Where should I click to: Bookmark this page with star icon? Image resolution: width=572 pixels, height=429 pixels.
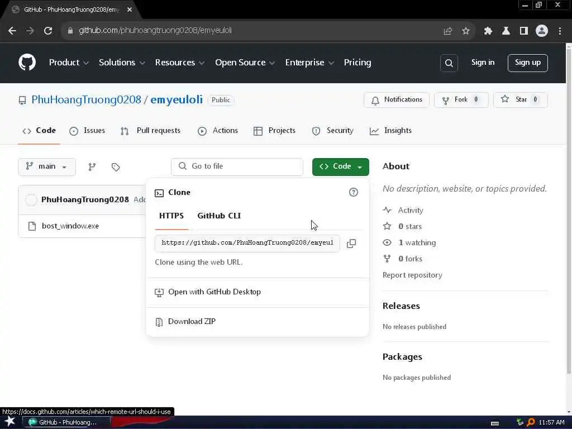[x=465, y=31]
